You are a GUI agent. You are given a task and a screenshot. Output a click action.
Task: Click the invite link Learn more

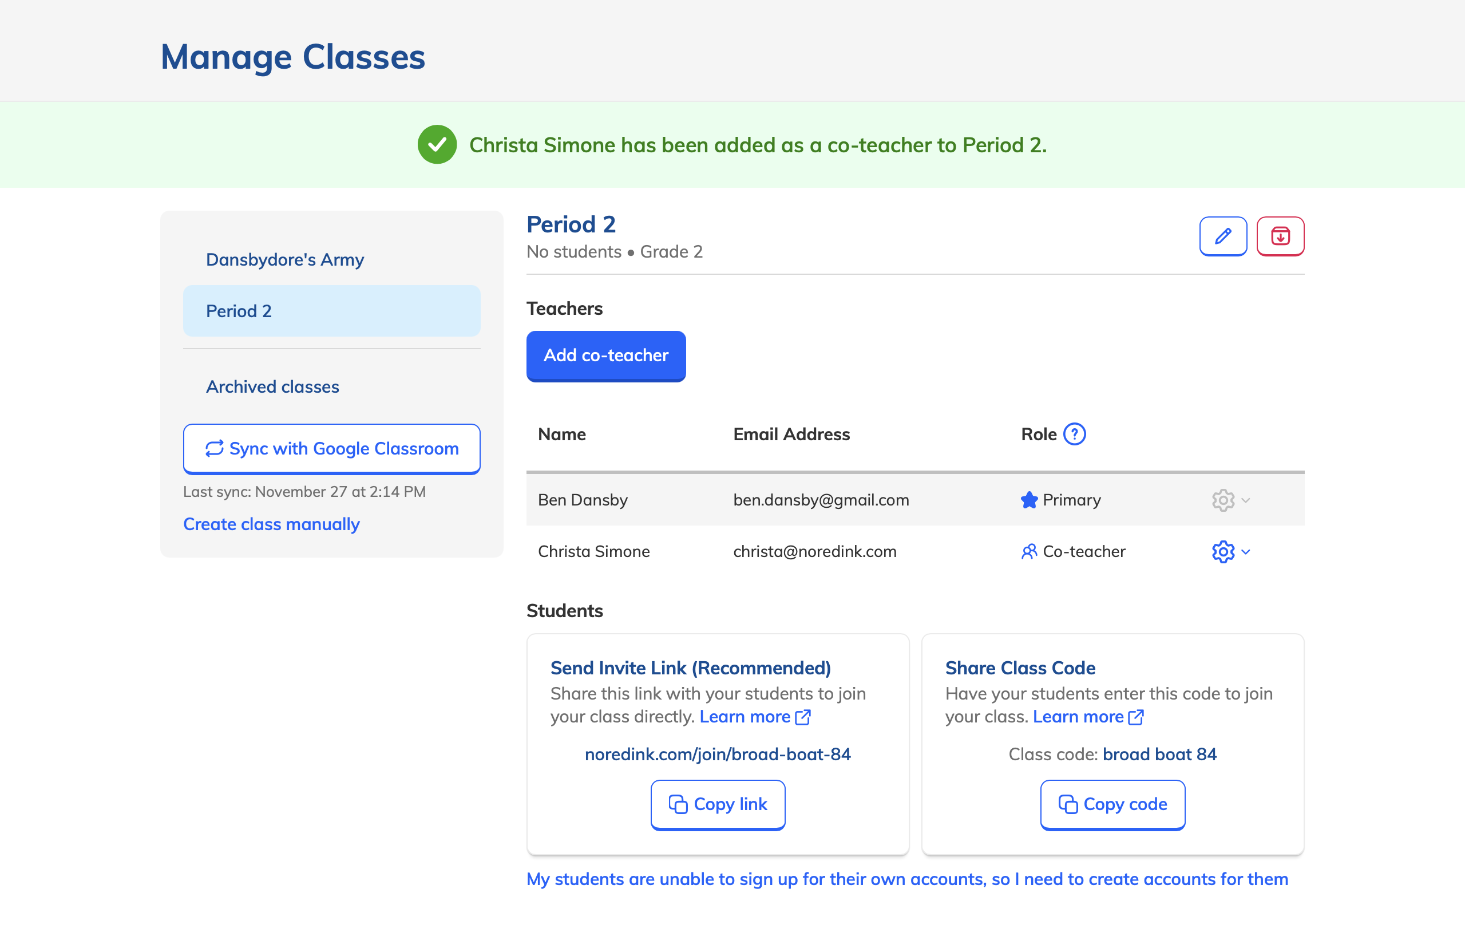click(754, 717)
